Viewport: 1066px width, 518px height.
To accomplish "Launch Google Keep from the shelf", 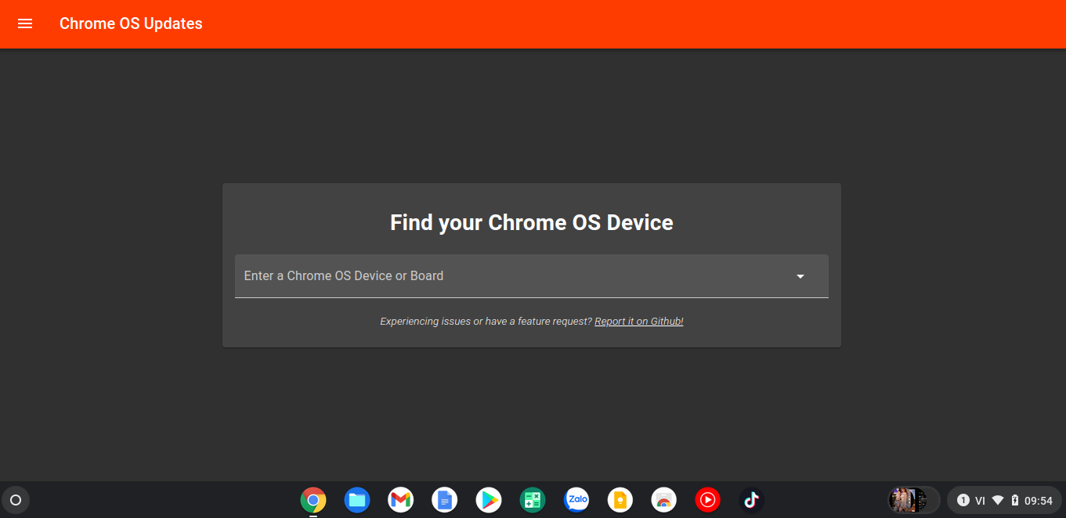I will pos(620,500).
